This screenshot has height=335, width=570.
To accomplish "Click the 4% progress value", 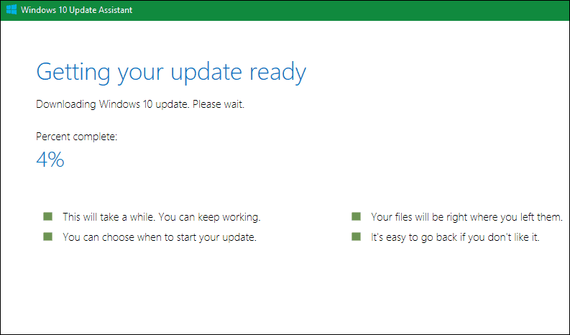I will [x=50, y=160].
